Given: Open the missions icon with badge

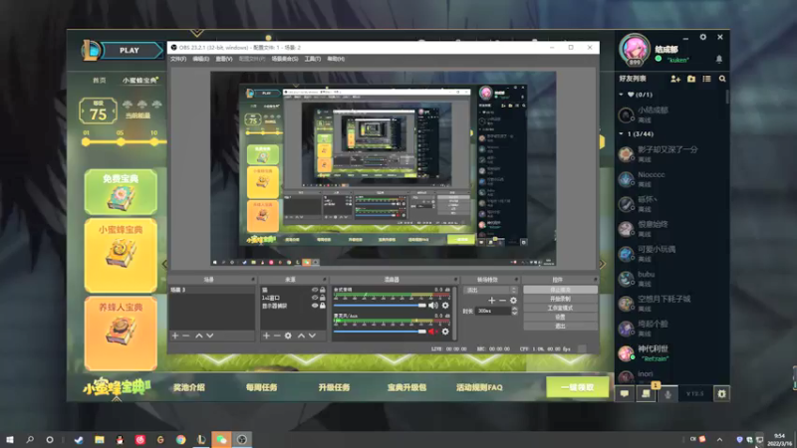Looking at the screenshot, I should (x=647, y=393).
